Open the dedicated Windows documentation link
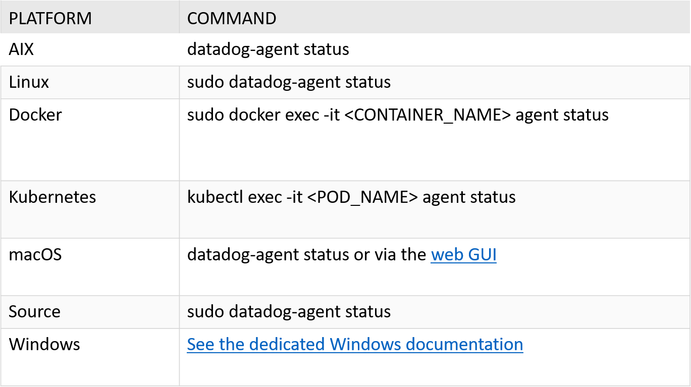The image size is (691, 387). point(355,344)
